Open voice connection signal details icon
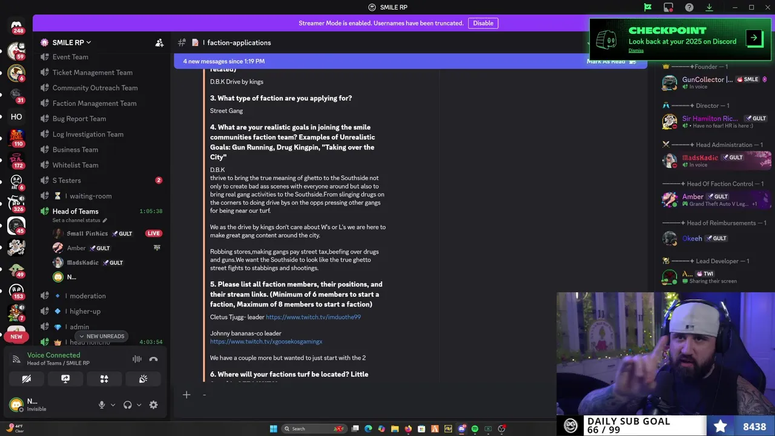 coord(16,359)
